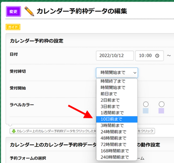Open the yellow ガイド guide button
Viewport: 174px width, 163px height.
click(13, 27)
